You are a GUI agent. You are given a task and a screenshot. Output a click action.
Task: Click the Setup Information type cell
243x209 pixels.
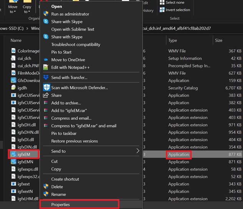click(x=185, y=58)
